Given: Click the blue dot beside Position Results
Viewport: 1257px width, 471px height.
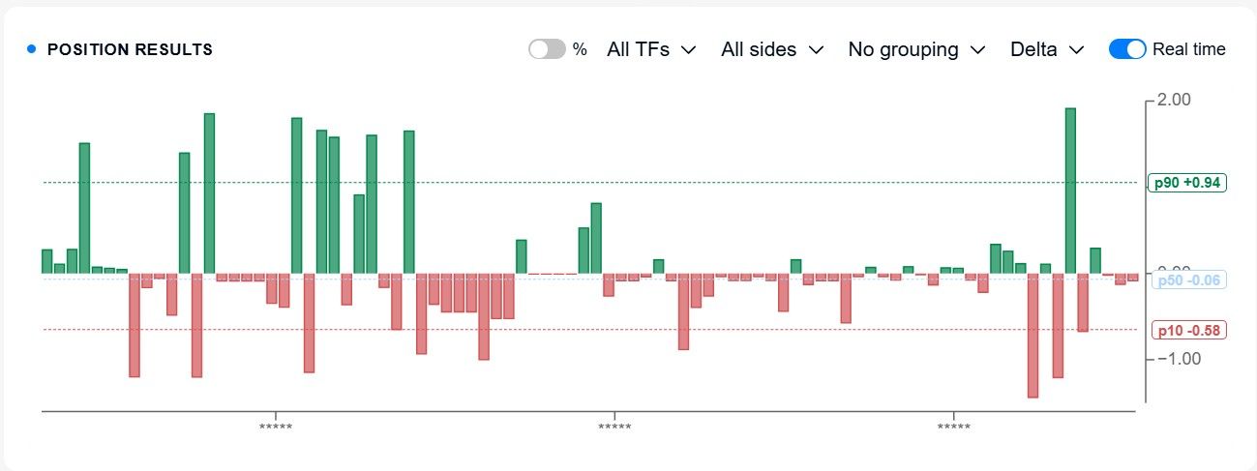Looking at the screenshot, I should (32, 49).
